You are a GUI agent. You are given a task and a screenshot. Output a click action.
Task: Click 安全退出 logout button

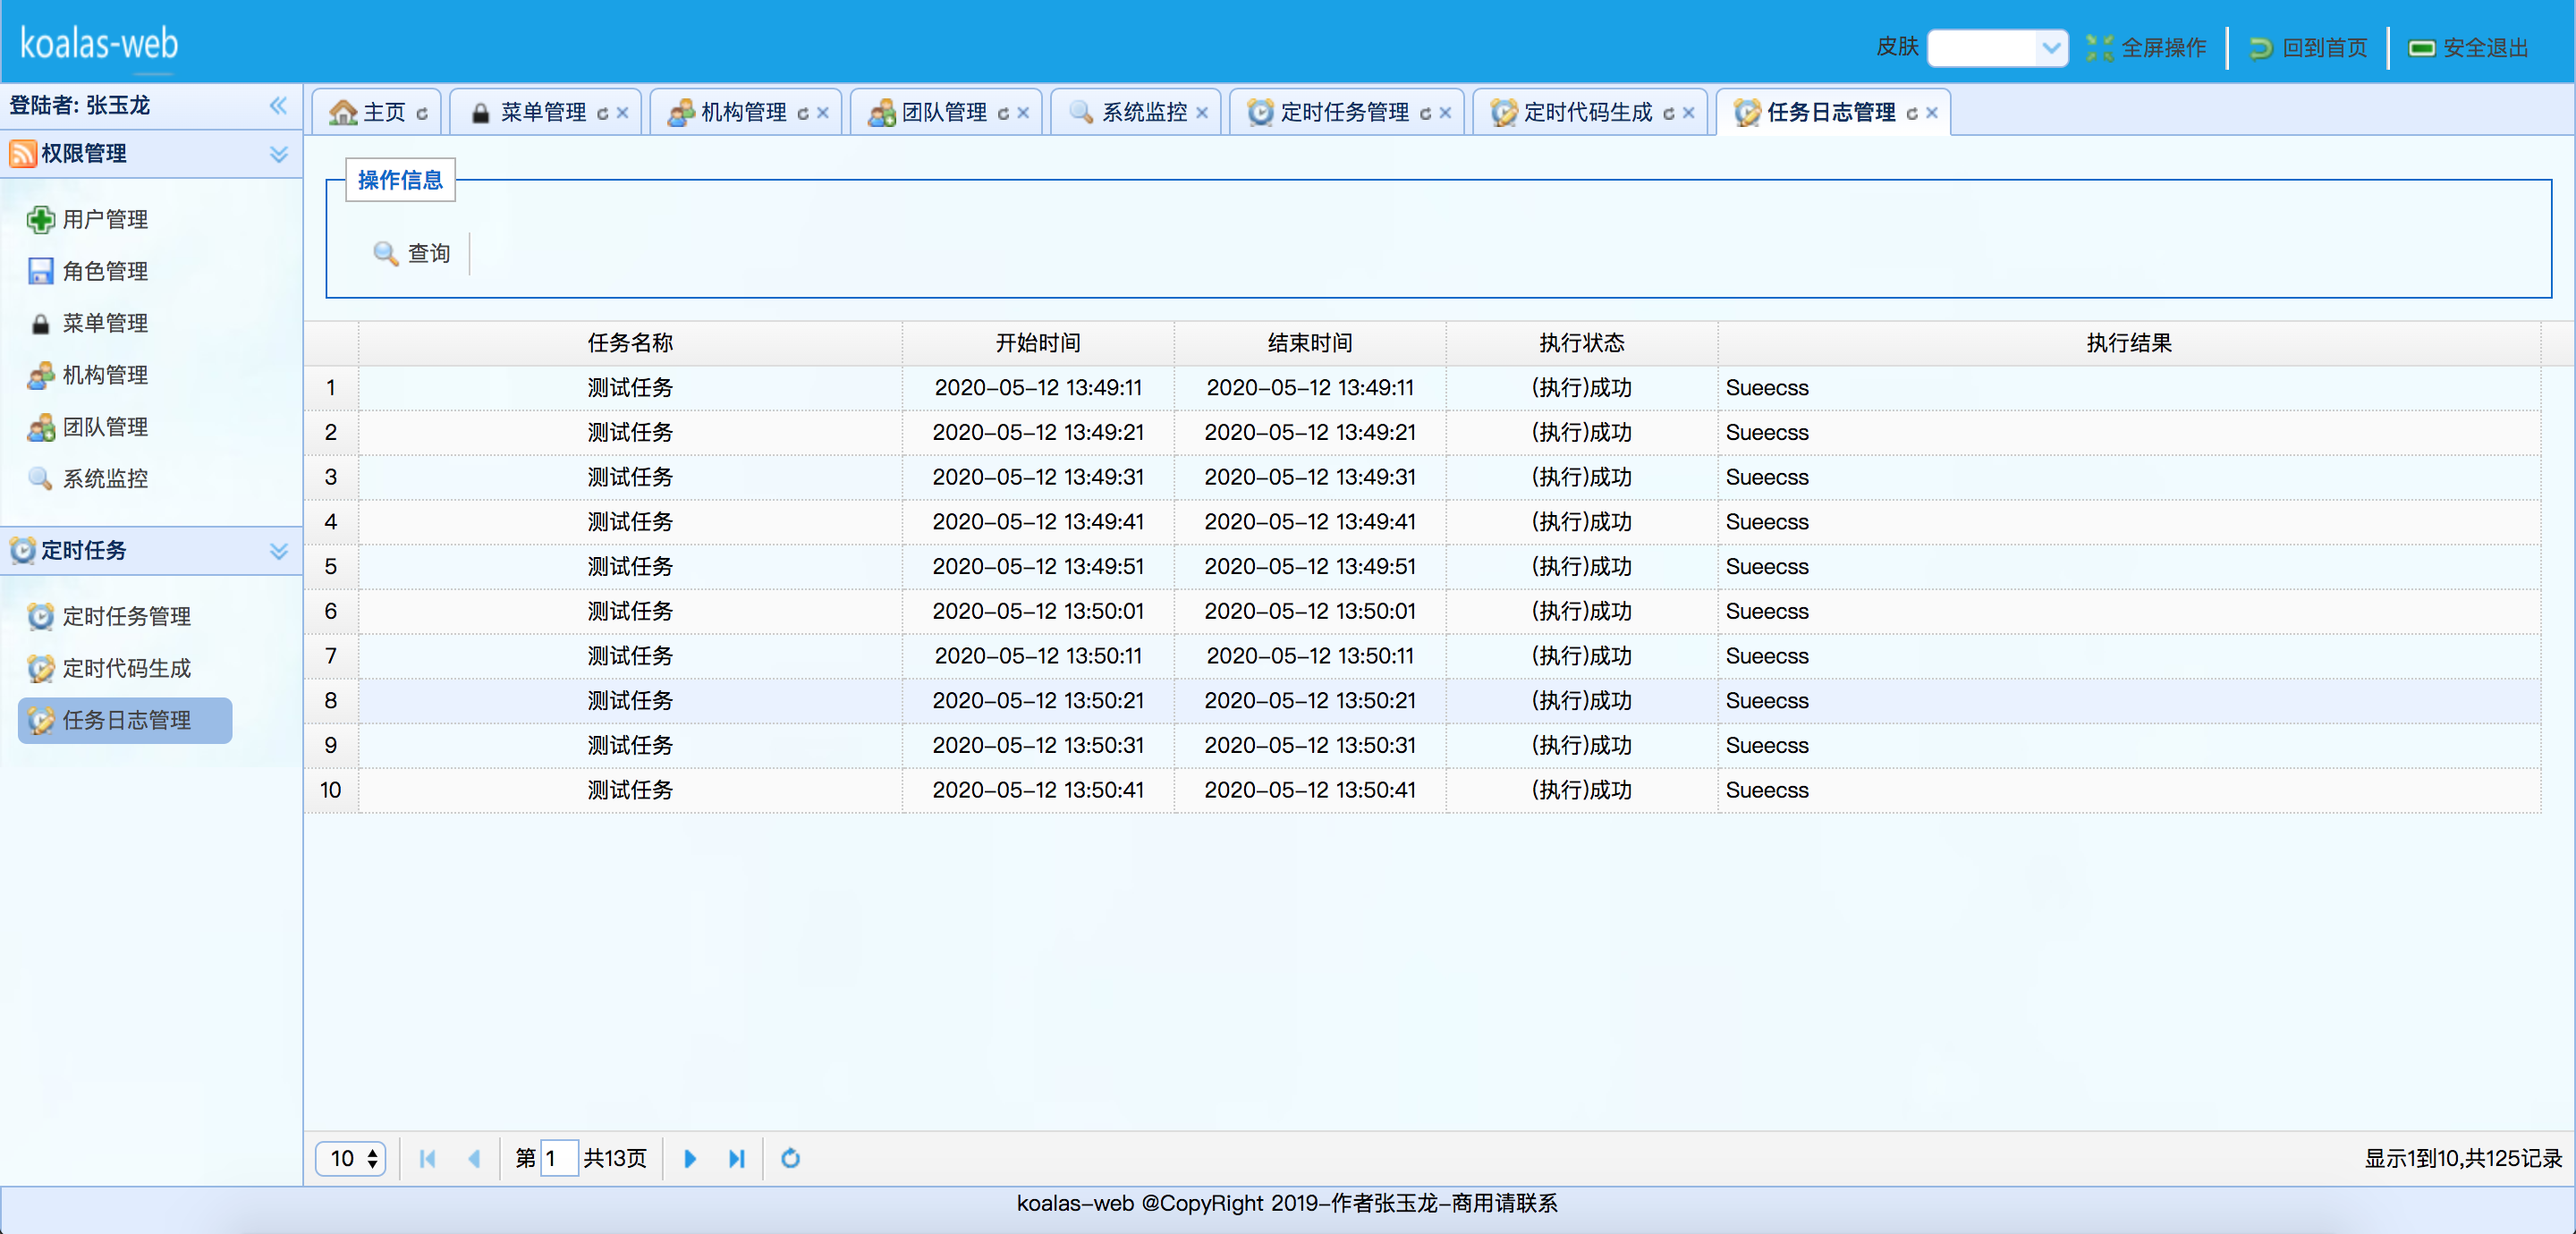pos(2468,47)
